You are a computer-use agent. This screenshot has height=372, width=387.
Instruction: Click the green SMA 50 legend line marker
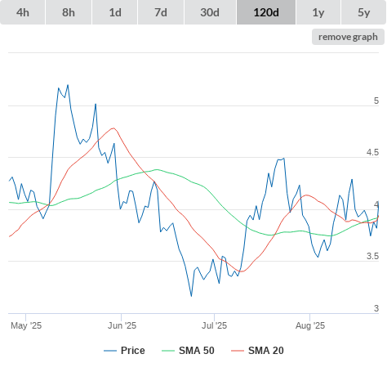pos(168,351)
